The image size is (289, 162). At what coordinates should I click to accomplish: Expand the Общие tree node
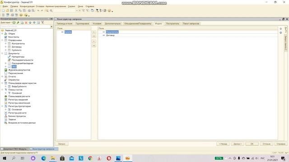pos(2,34)
